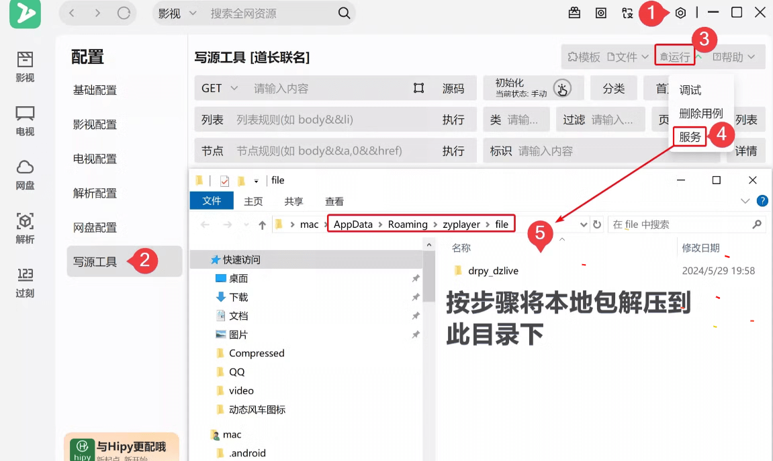The height and width of the screenshot is (461, 773).
Task: Click the expand icon beside the 源码 button
Action: (x=418, y=88)
